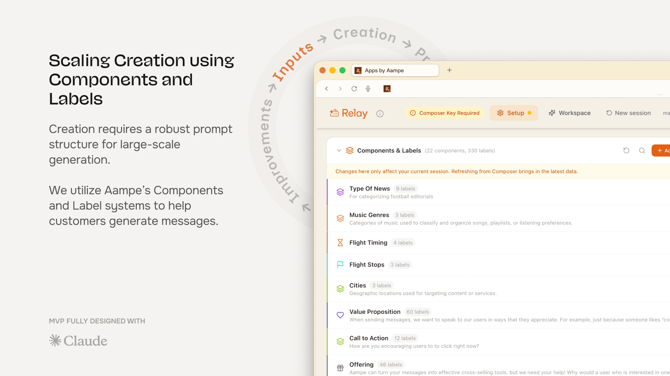Open the Cities component
This screenshot has width=670, height=376.
tap(498, 289)
